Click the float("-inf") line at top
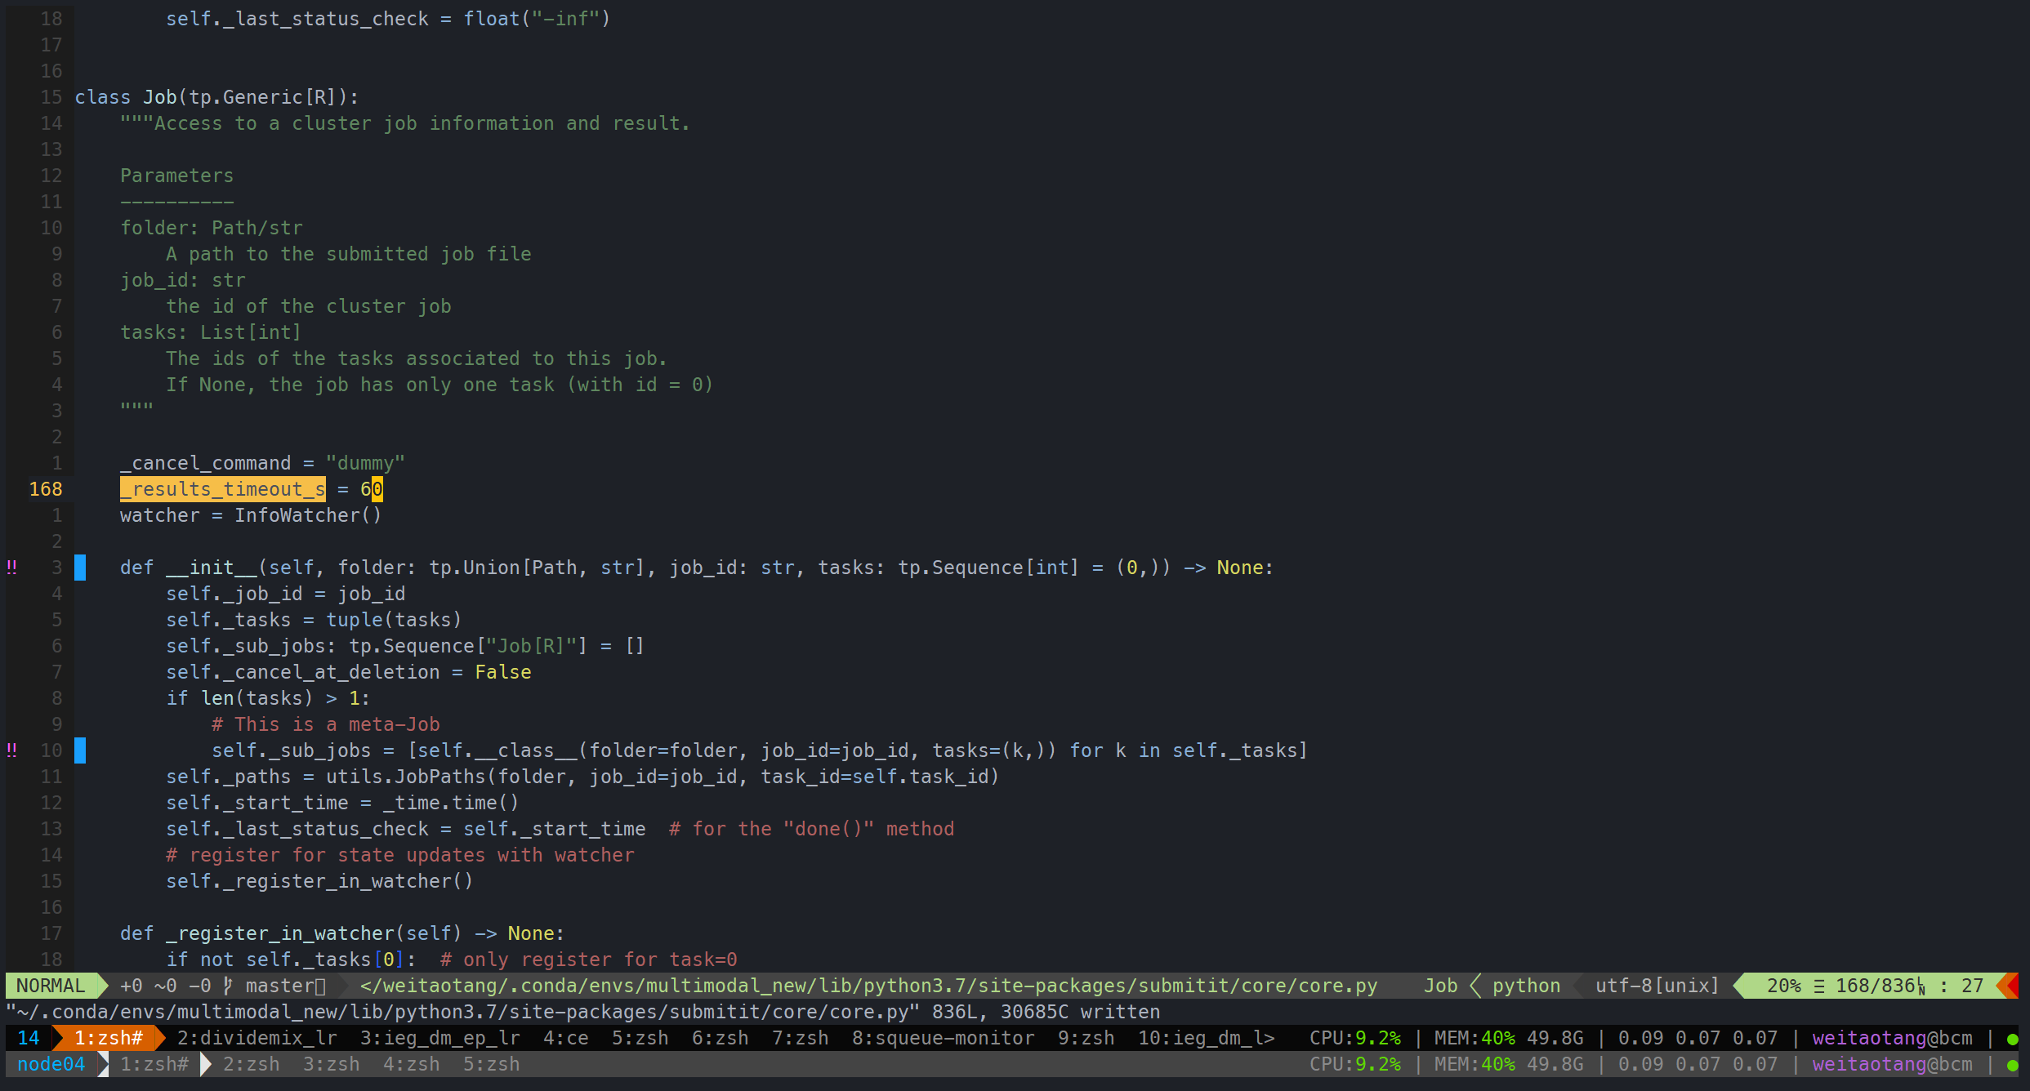 (388, 19)
